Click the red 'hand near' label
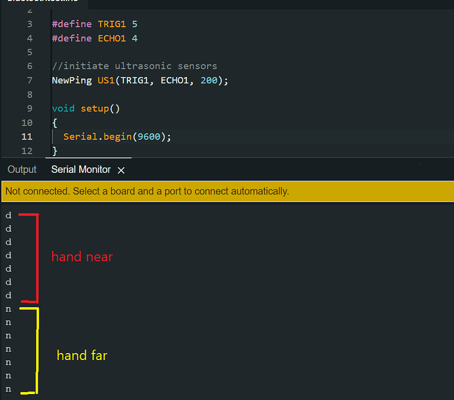The height and width of the screenshot is (400, 454). point(82,257)
